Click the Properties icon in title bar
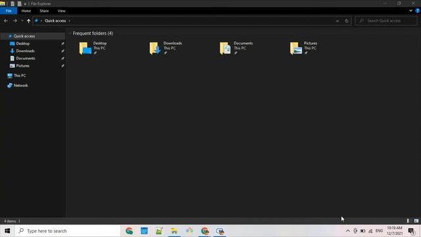 [12, 4]
